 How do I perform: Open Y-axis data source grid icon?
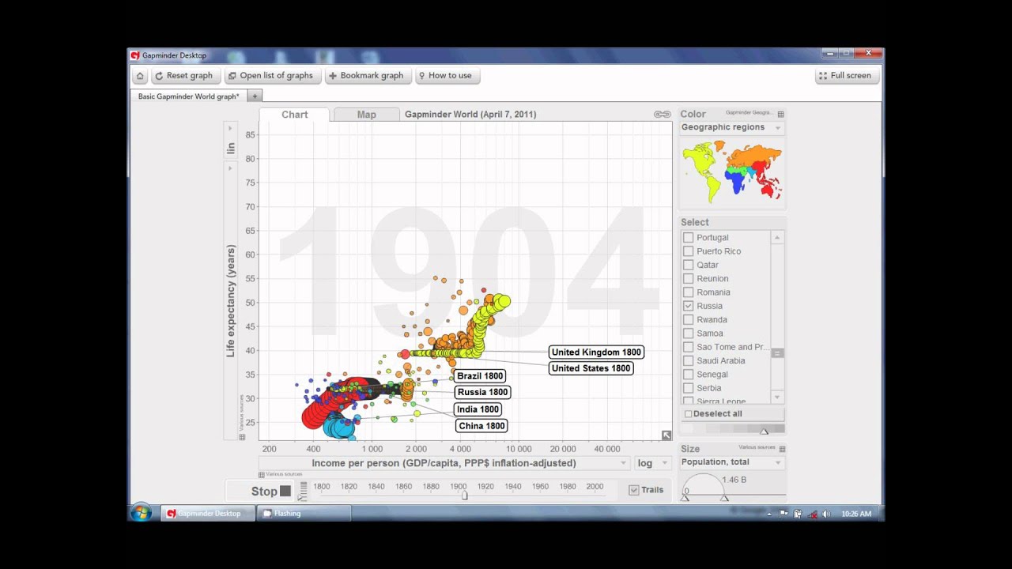[x=242, y=437]
